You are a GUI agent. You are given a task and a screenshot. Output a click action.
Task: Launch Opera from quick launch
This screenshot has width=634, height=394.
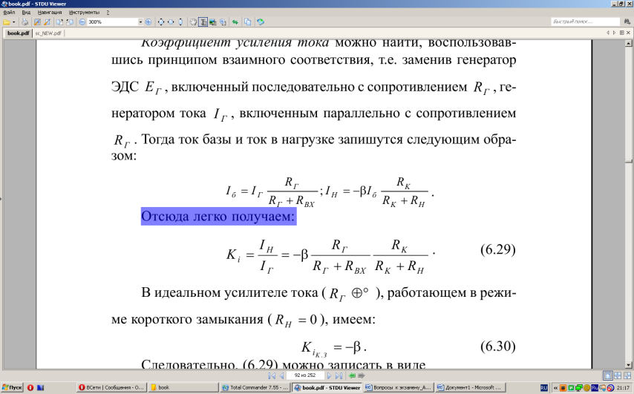pos(30,388)
